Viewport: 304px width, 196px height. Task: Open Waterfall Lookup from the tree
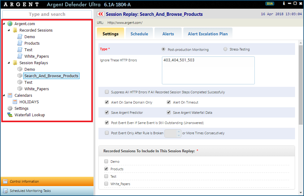tap(29, 115)
